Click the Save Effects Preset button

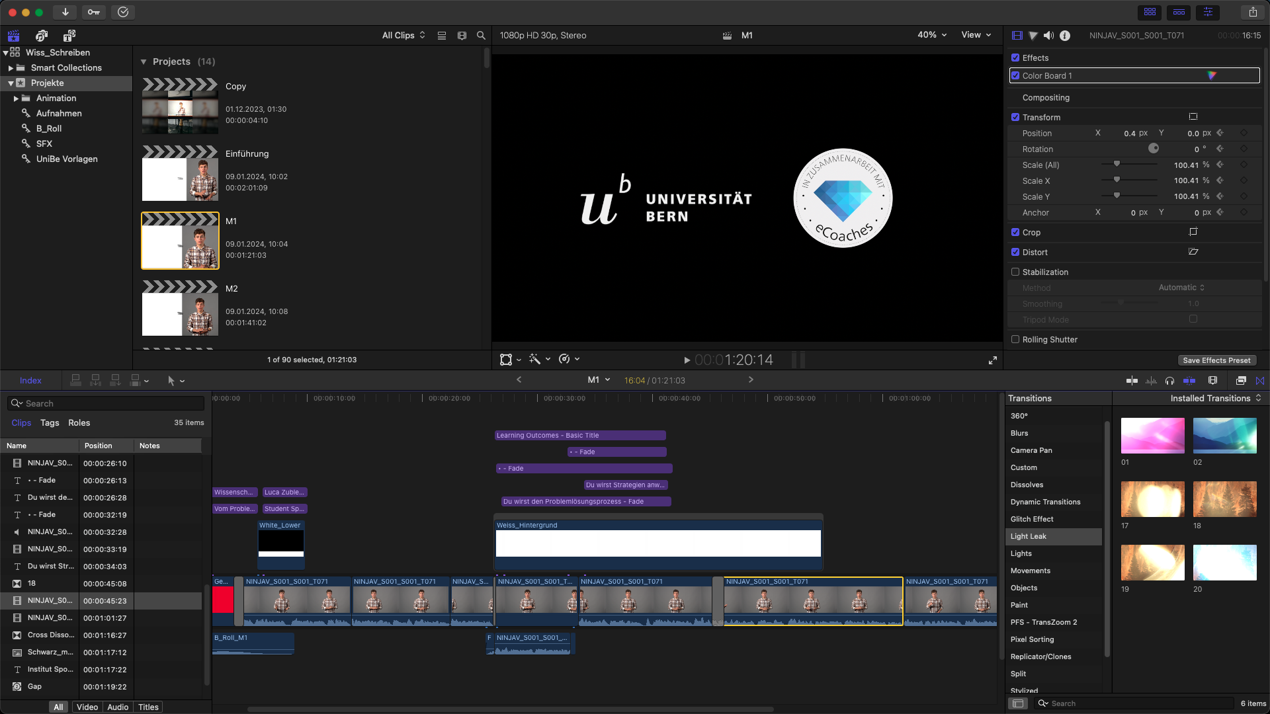1216,360
